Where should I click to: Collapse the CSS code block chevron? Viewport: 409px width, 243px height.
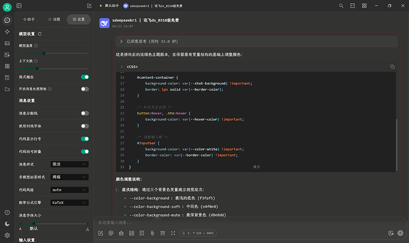click(x=122, y=67)
